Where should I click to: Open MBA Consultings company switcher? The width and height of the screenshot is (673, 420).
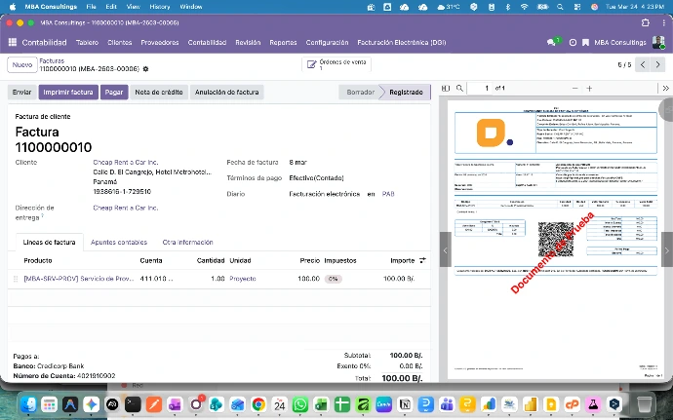pyautogui.click(x=620, y=43)
